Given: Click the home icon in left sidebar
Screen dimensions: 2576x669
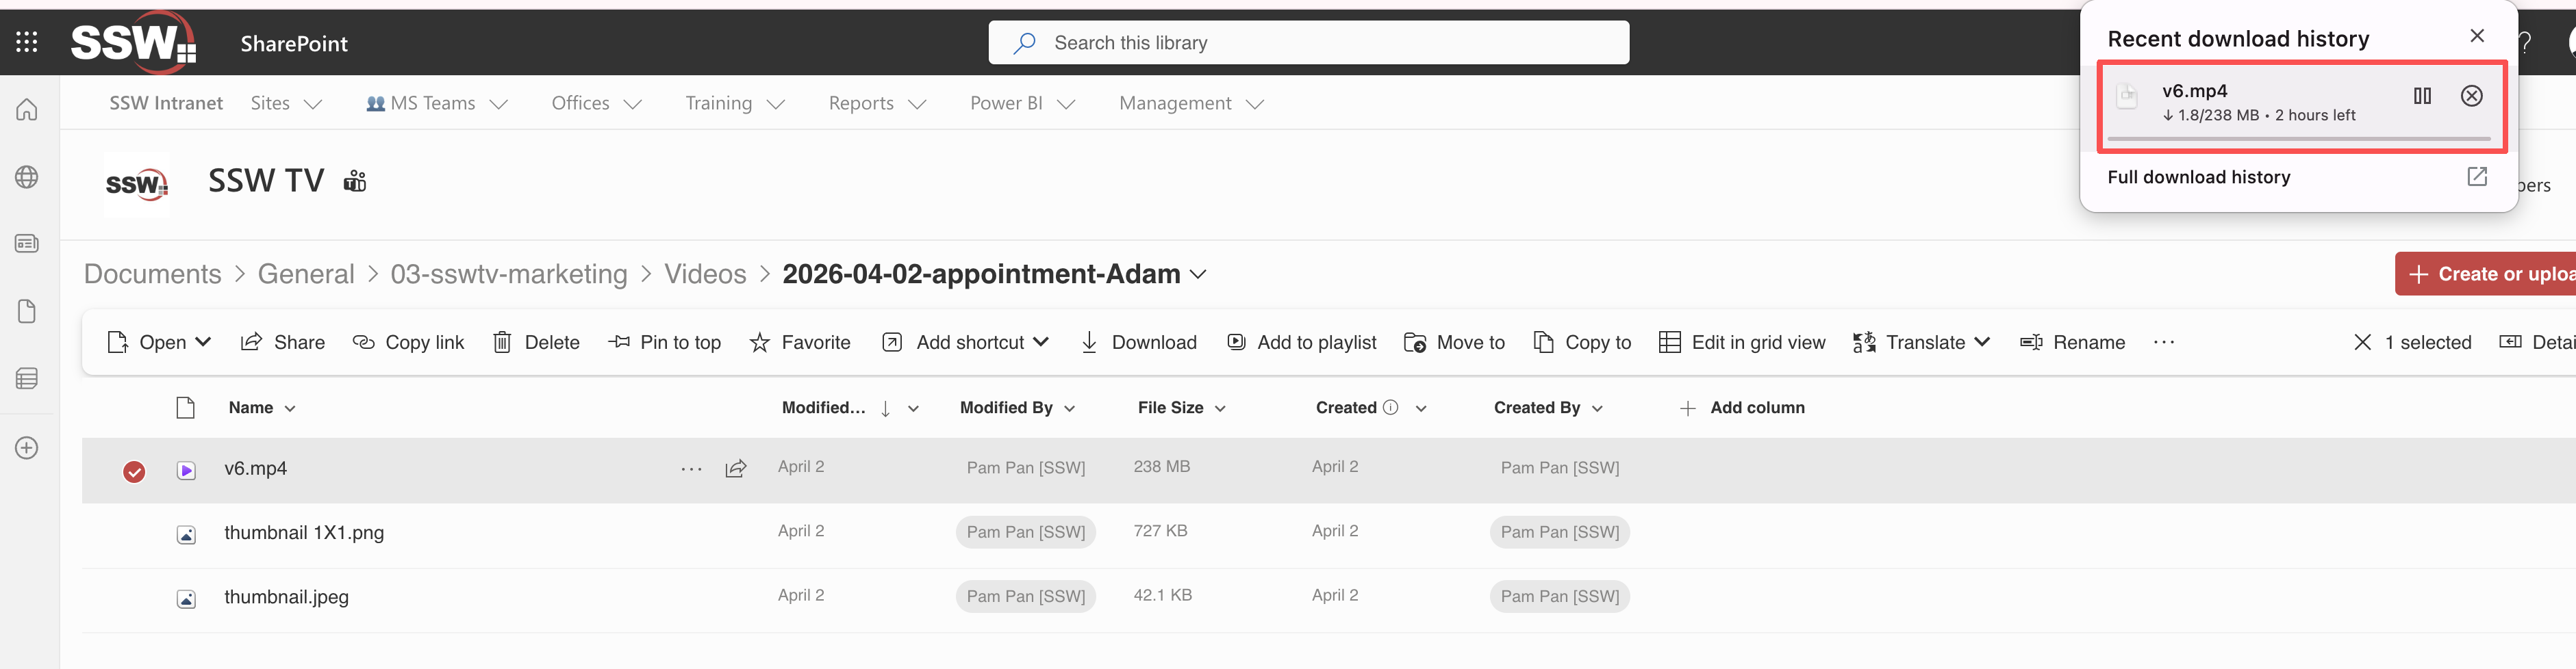Looking at the screenshot, I should (x=27, y=110).
